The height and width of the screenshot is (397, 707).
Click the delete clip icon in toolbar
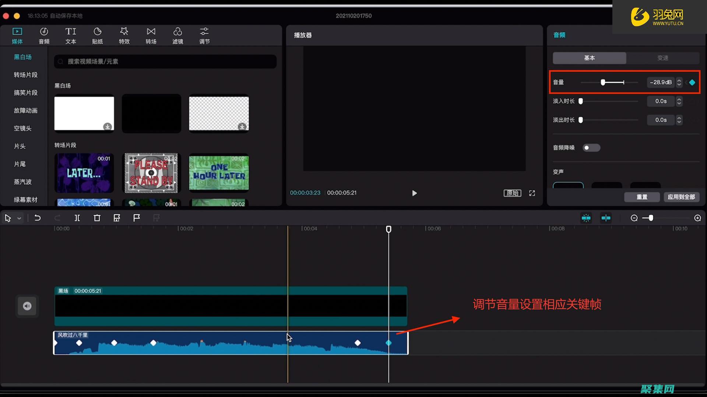click(96, 218)
